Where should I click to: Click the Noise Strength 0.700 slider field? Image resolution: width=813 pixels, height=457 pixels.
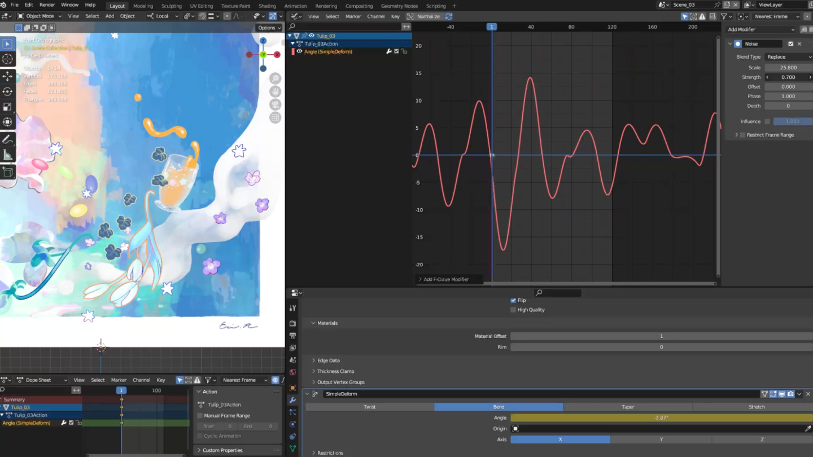pyautogui.click(x=789, y=77)
